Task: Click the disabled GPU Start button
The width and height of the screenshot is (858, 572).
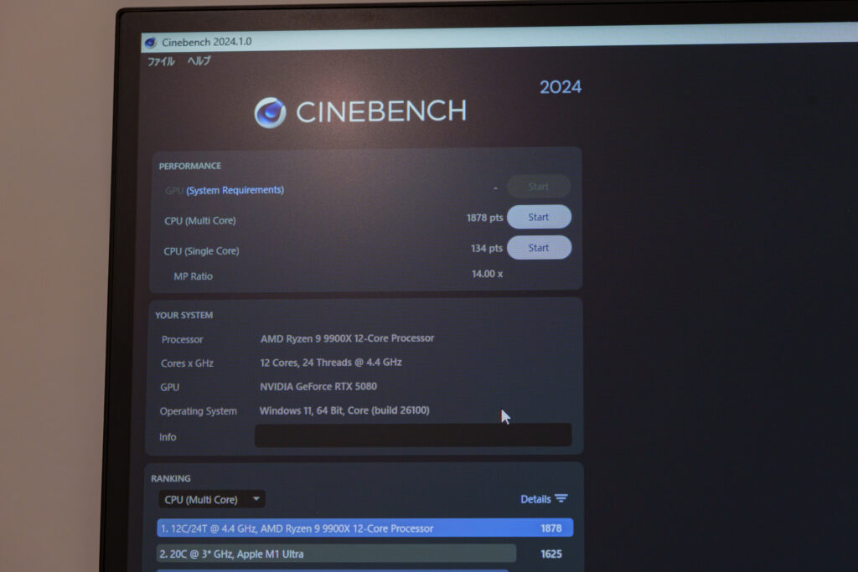Action: pyautogui.click(x=539, y=187)
